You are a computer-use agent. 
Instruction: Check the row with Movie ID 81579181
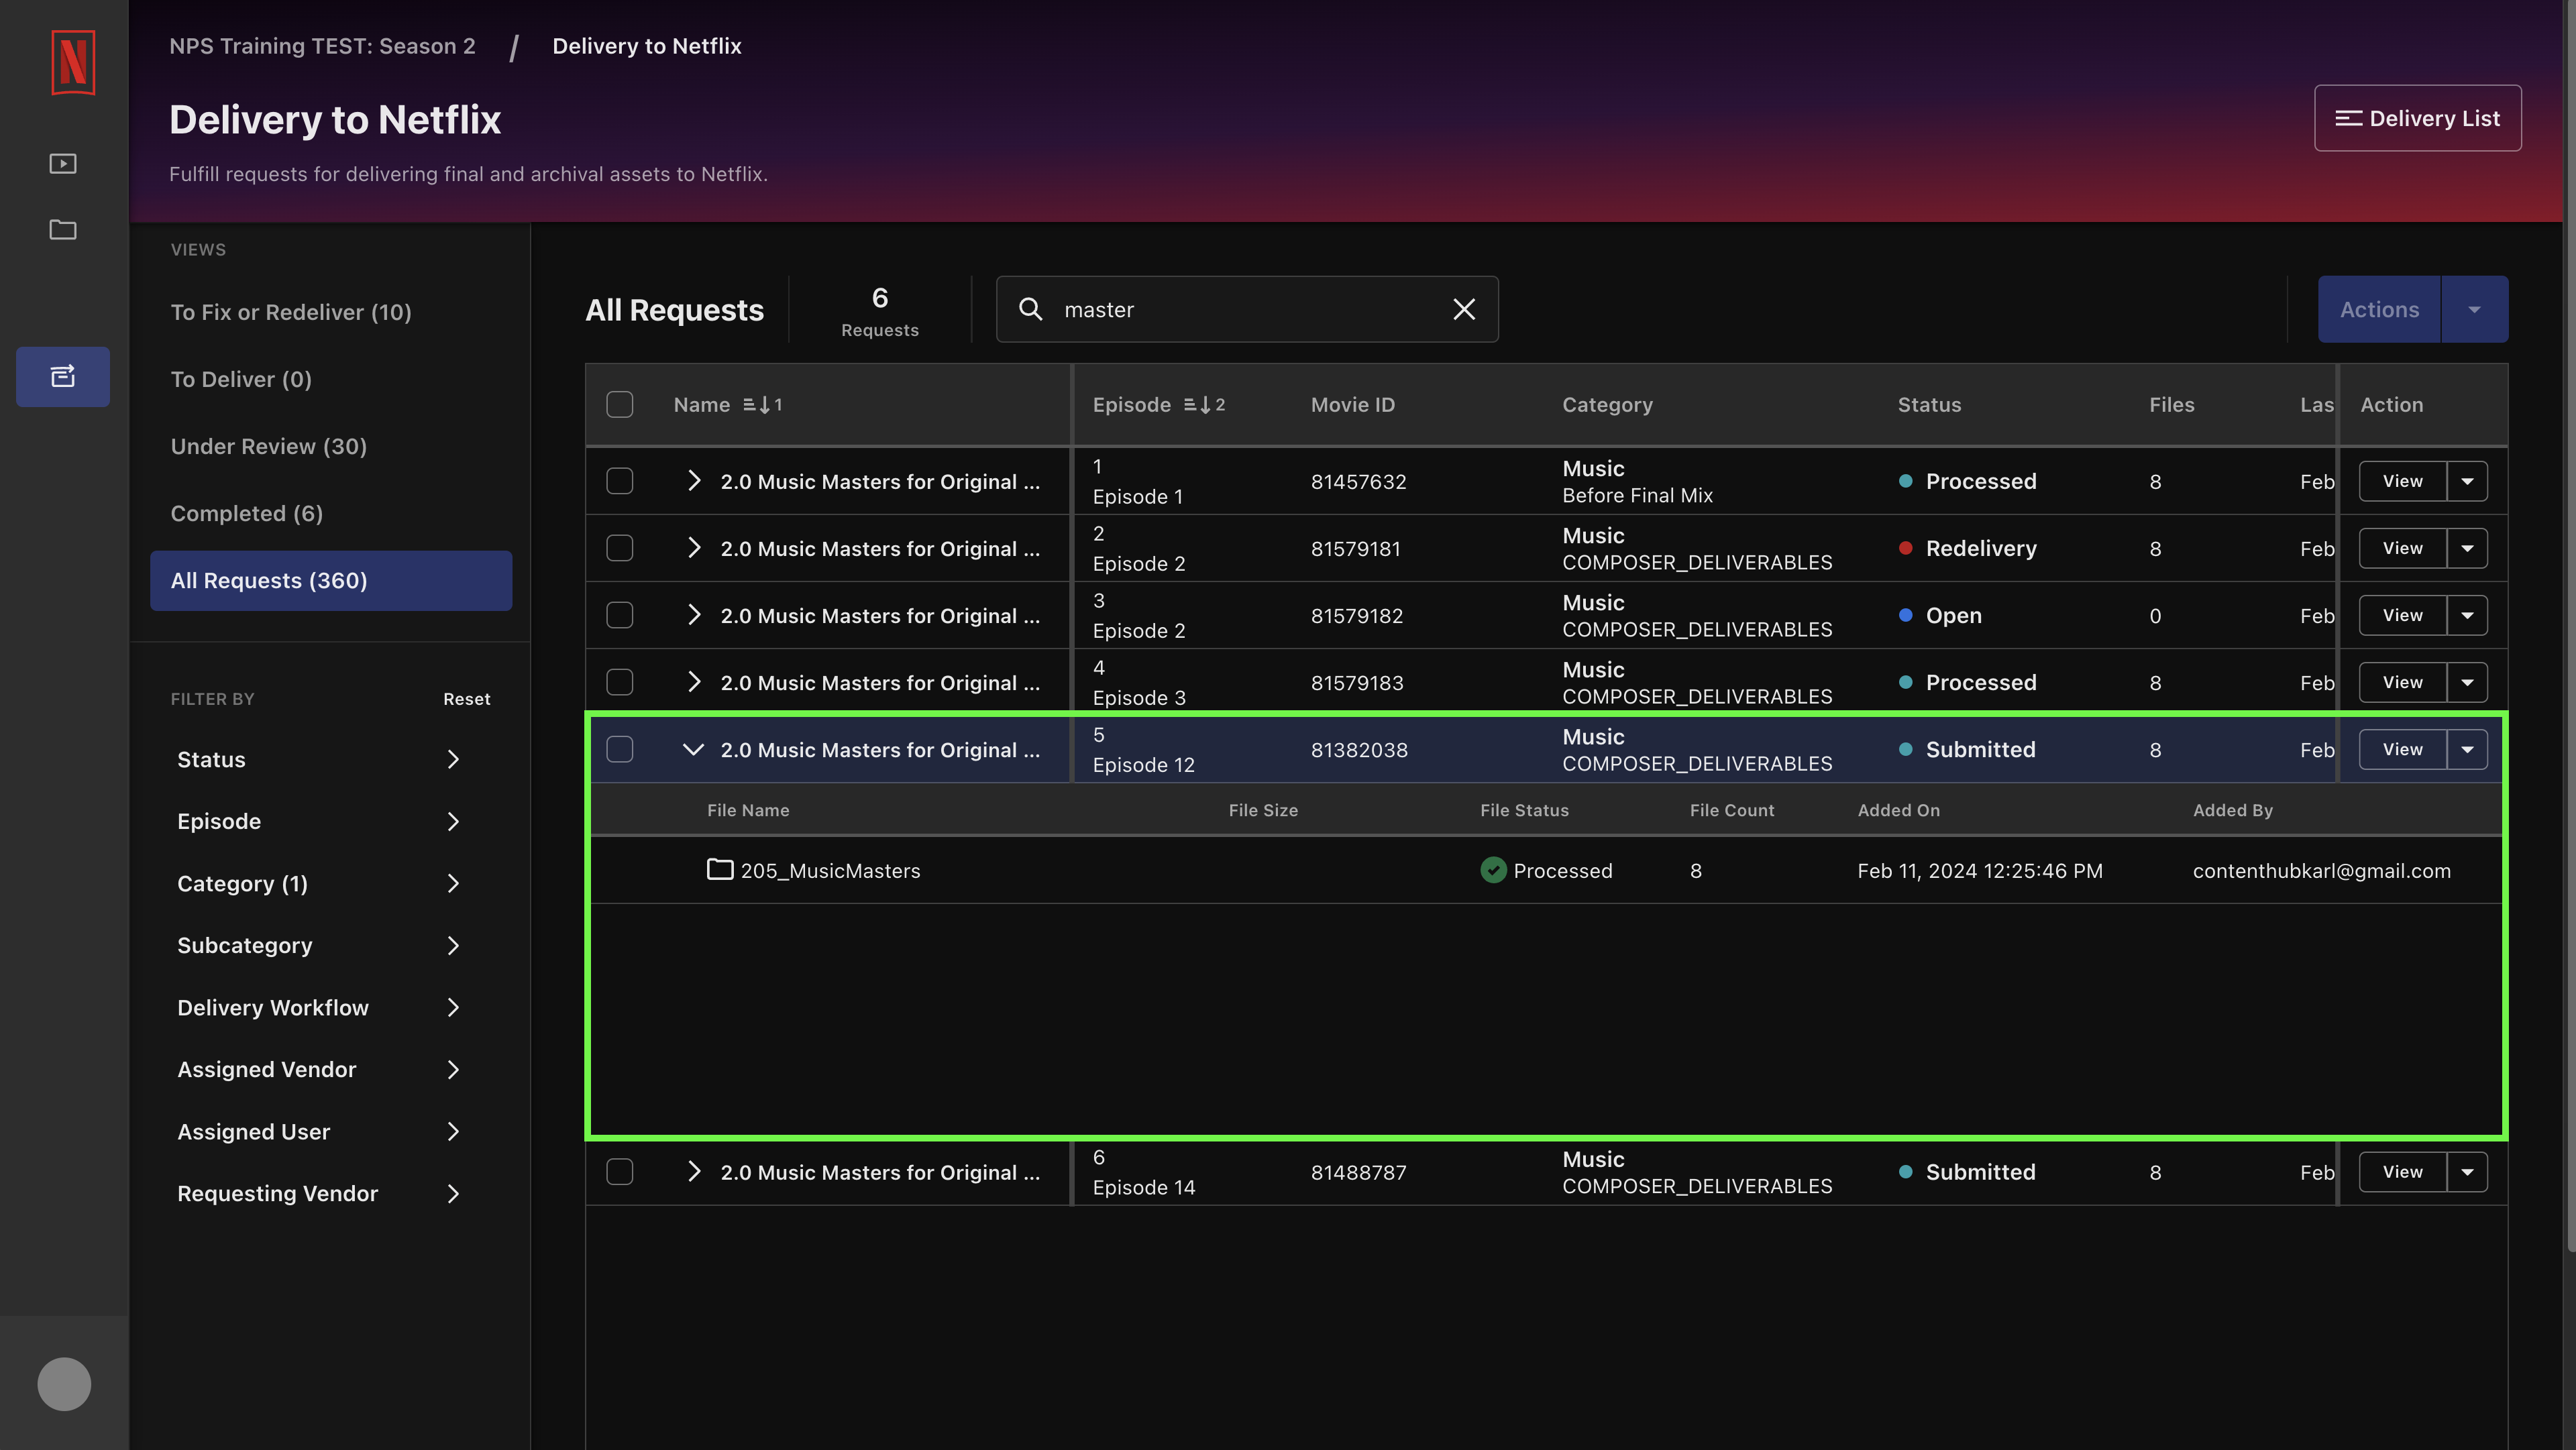click(x=620, y=548)
